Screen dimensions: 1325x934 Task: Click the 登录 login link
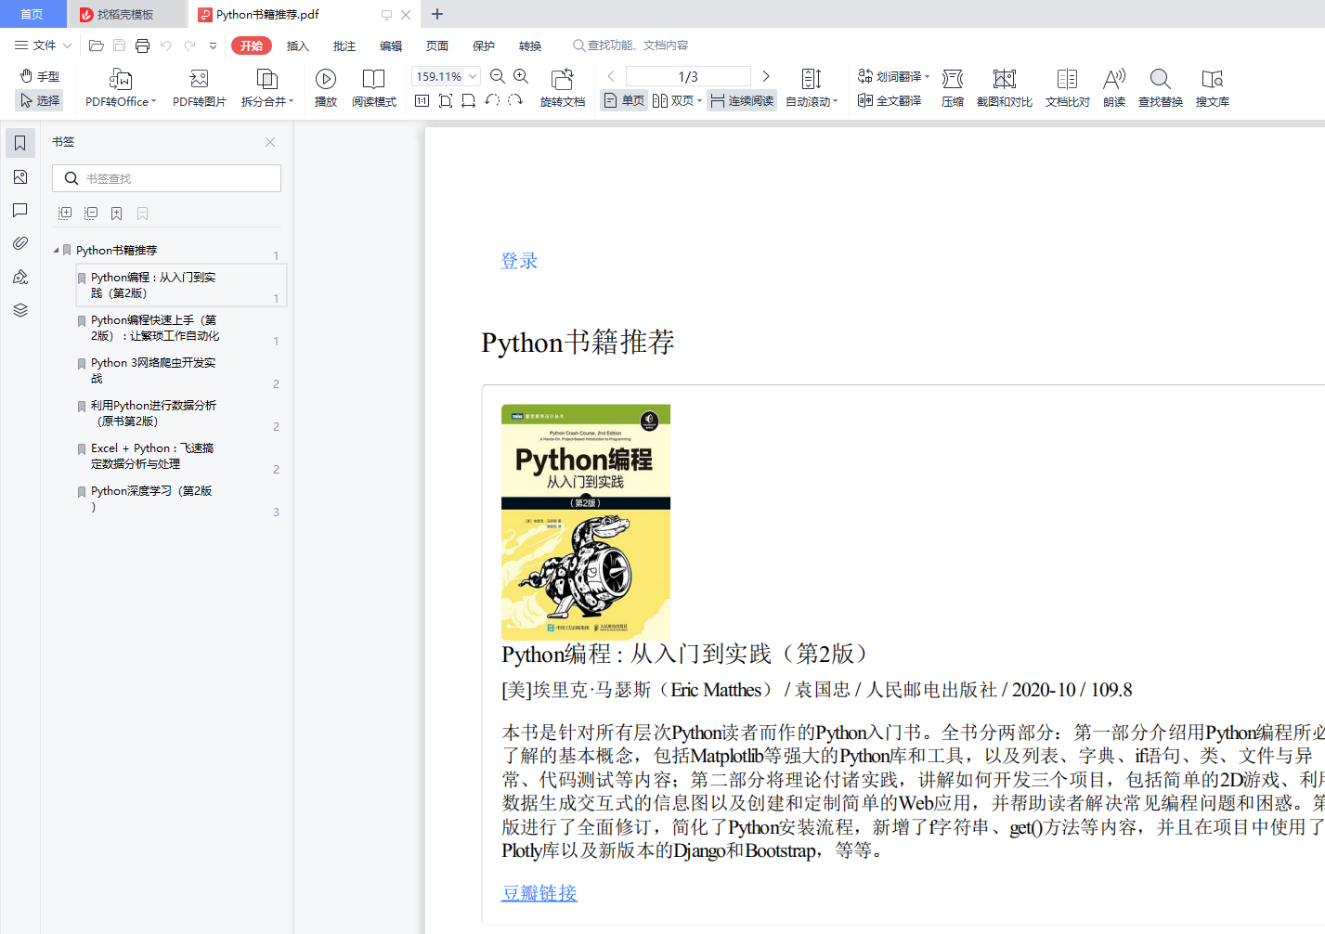pos(519,261)
